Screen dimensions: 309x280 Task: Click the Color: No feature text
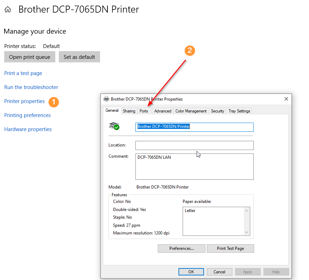(122, 202)
